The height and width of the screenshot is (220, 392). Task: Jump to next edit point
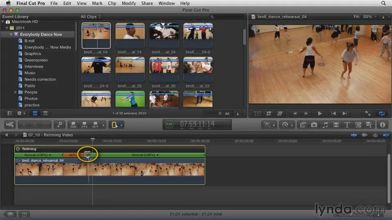(x=345, y=114)
